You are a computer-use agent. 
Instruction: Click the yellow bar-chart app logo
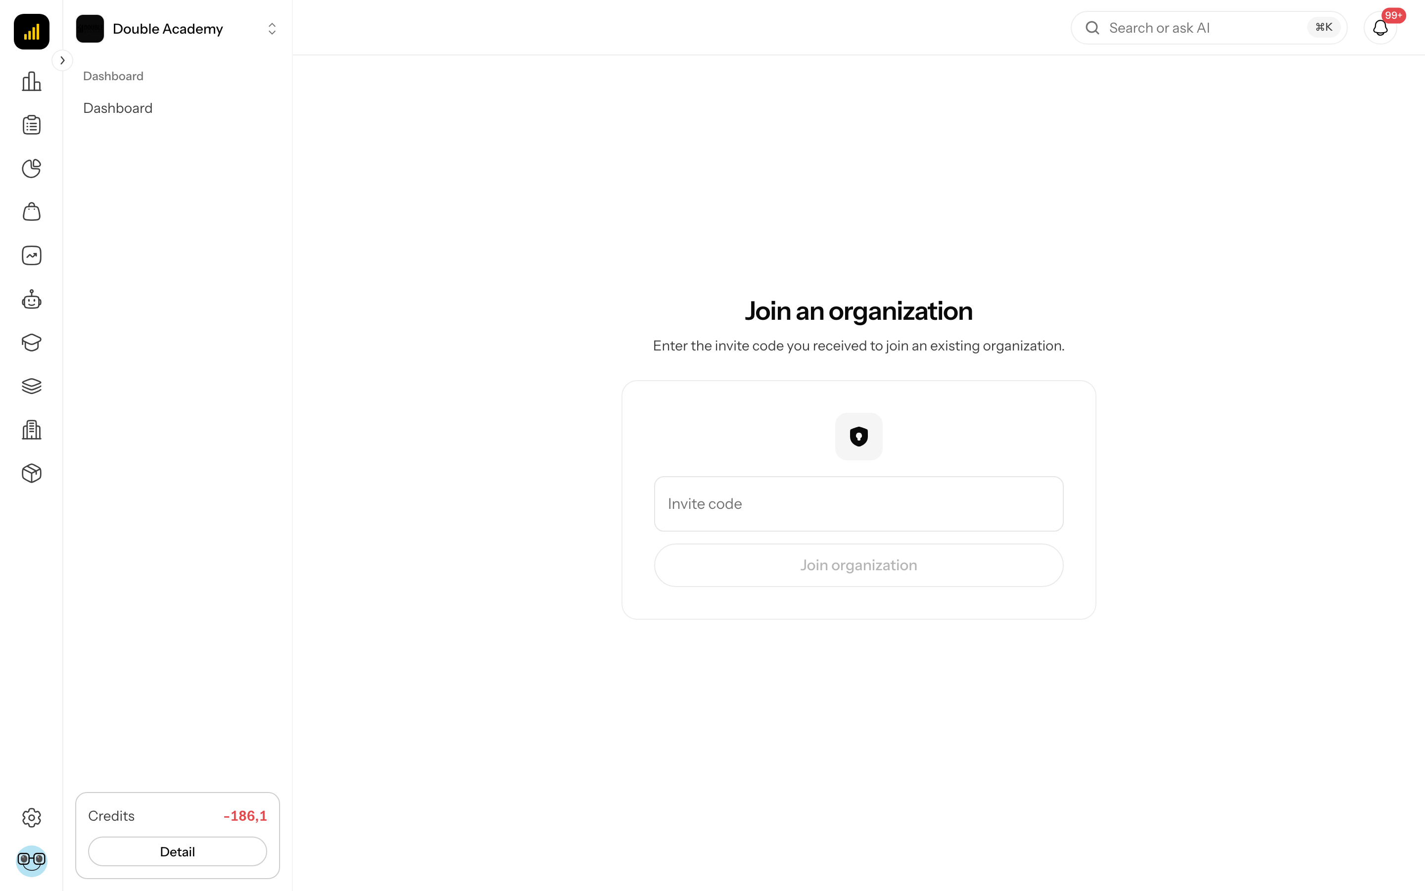[x=31, y=31]
